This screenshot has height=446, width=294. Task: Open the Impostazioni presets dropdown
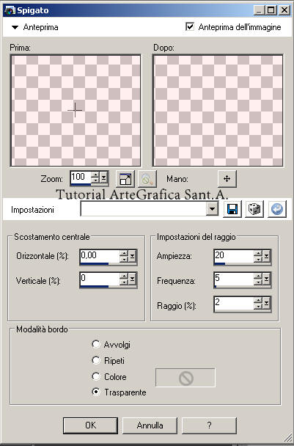tap(212, 209)
